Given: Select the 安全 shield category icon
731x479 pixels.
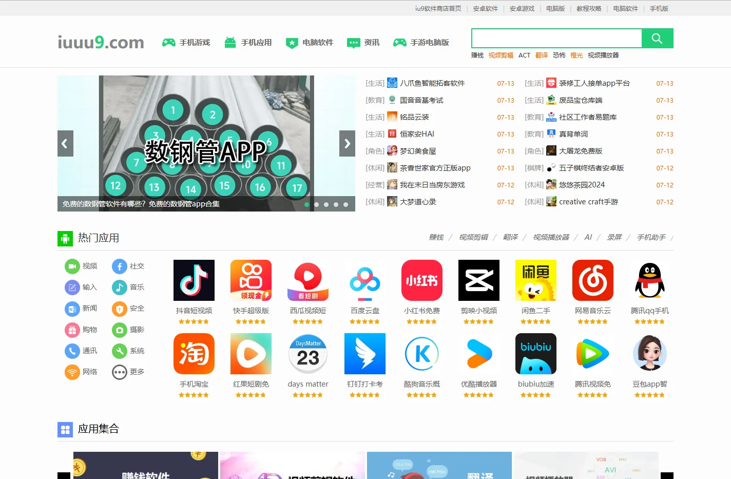Looking at the screenshot, I should 120,309.
